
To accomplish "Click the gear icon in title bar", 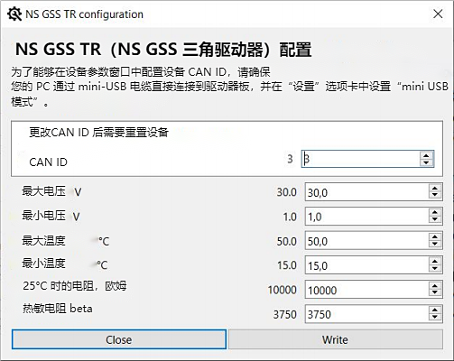I will [x=14, y=14].
